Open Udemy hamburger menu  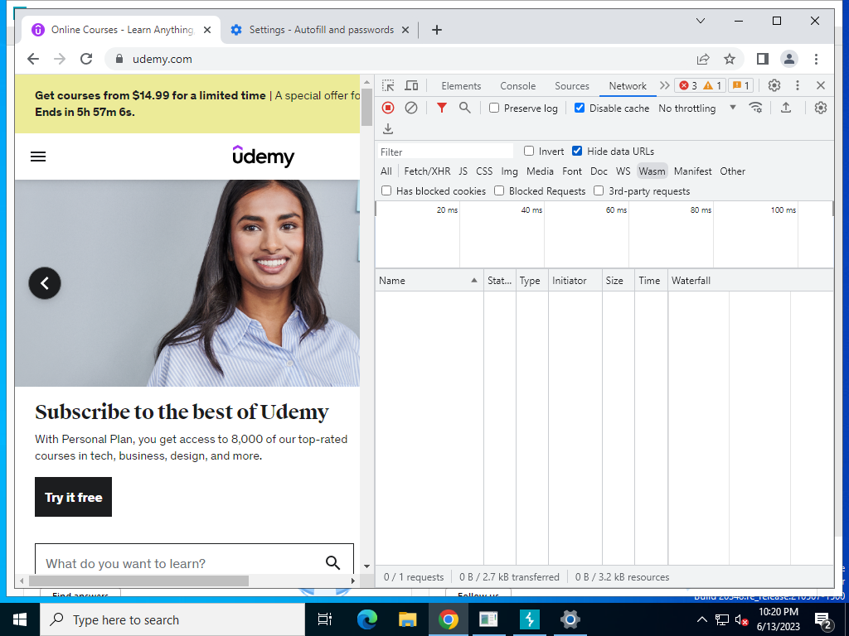[x=38, y=157]
